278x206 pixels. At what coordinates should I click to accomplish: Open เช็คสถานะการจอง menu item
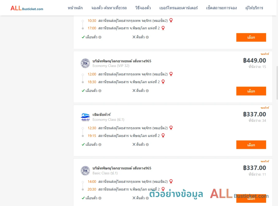pos(221,8)
